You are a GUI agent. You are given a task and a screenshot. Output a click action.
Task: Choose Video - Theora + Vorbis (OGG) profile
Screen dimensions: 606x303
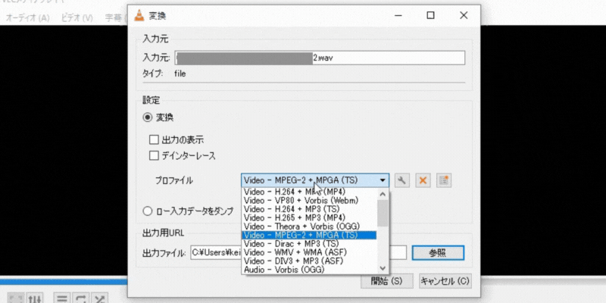[309, 226]
